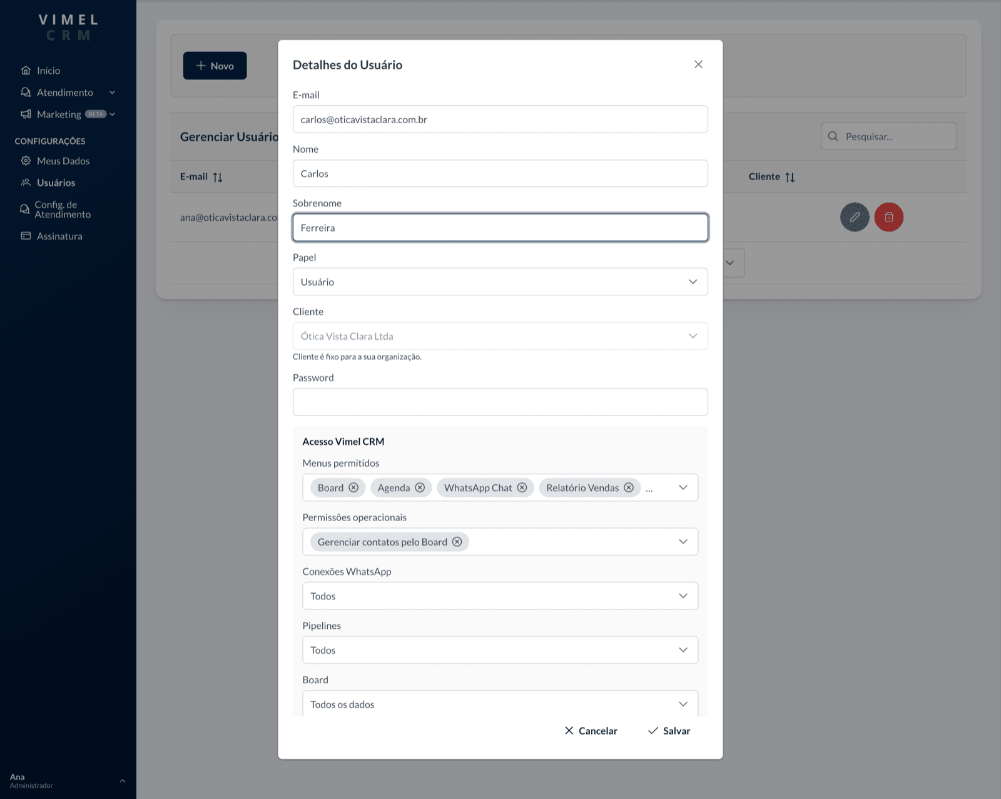Click the red delete trash icon
The height and width of the screenshot is (799, 1001).
tap(889, 217)
